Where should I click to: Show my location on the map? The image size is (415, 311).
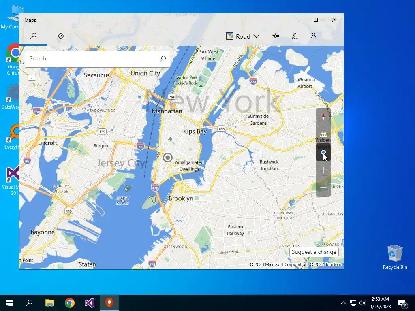[x=323, y=152]
